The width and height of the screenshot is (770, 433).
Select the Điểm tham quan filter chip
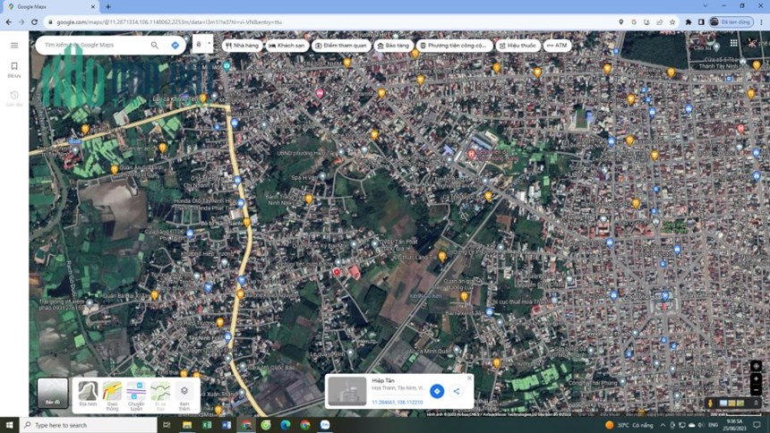click(x=341, y=45)
